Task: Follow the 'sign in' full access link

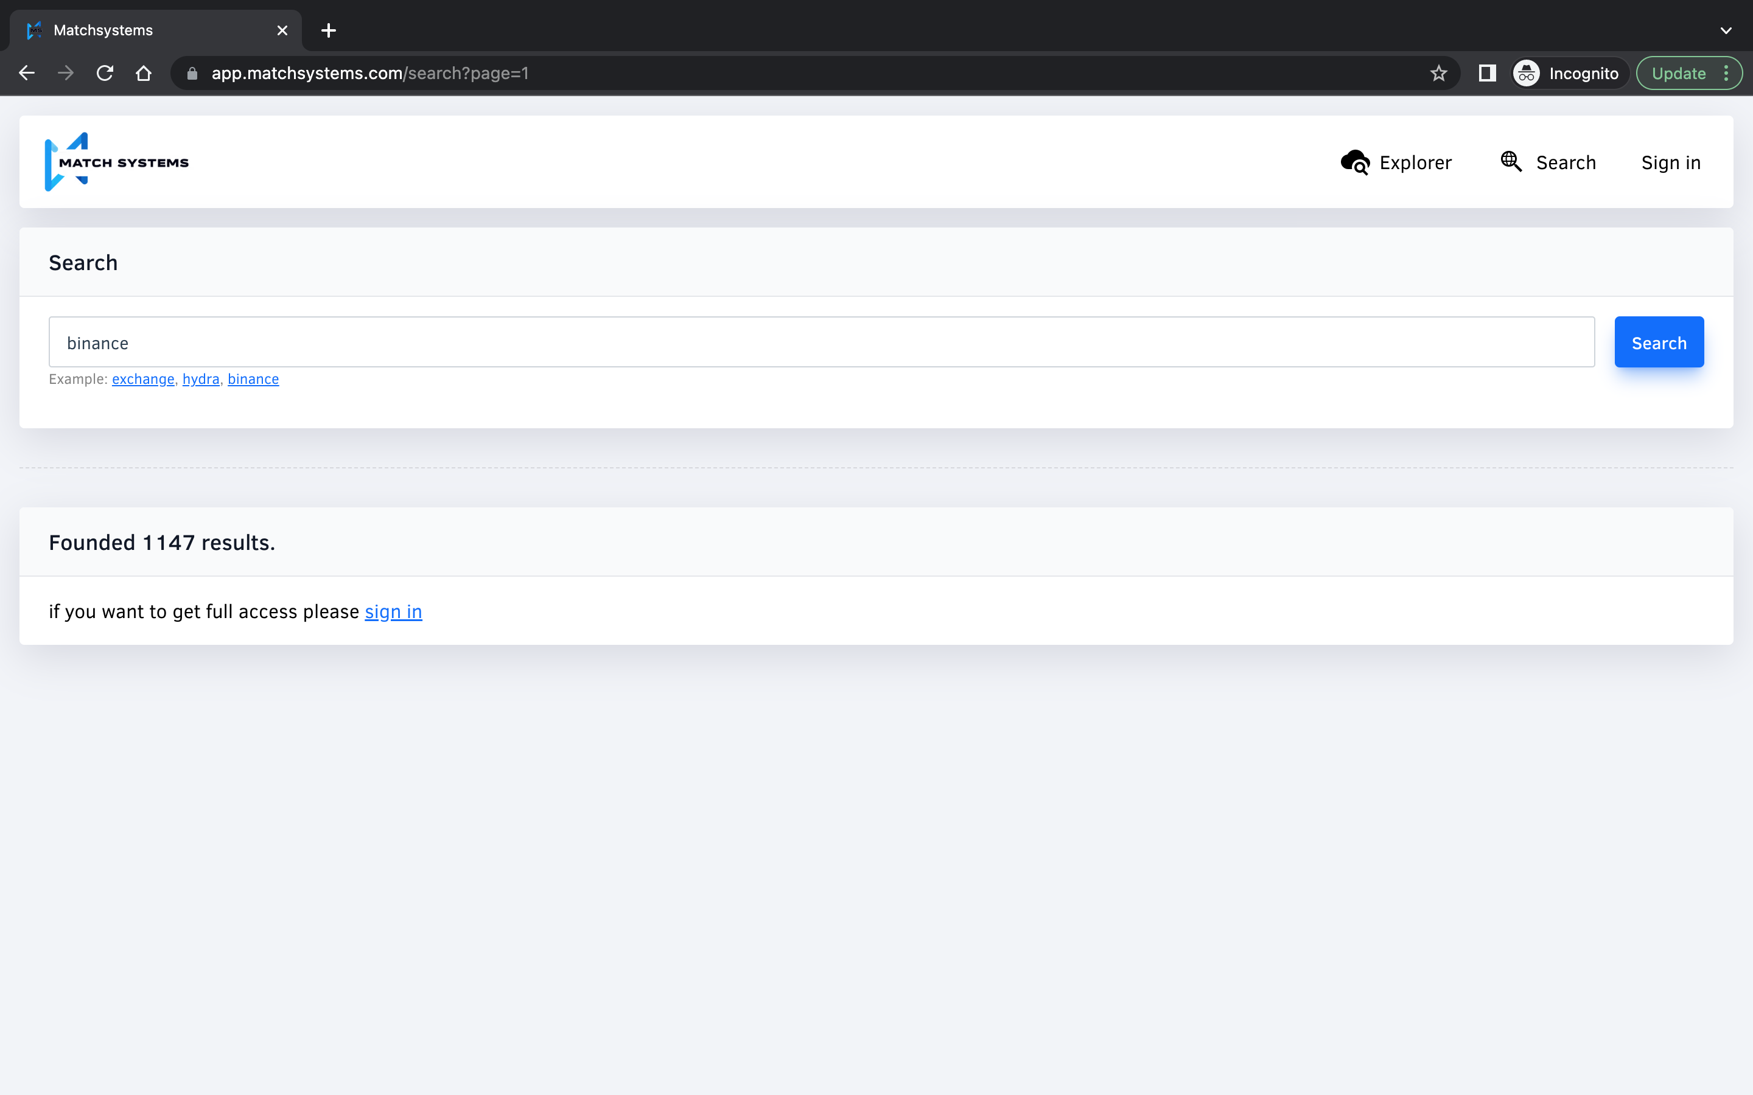Action: [393, 612]
